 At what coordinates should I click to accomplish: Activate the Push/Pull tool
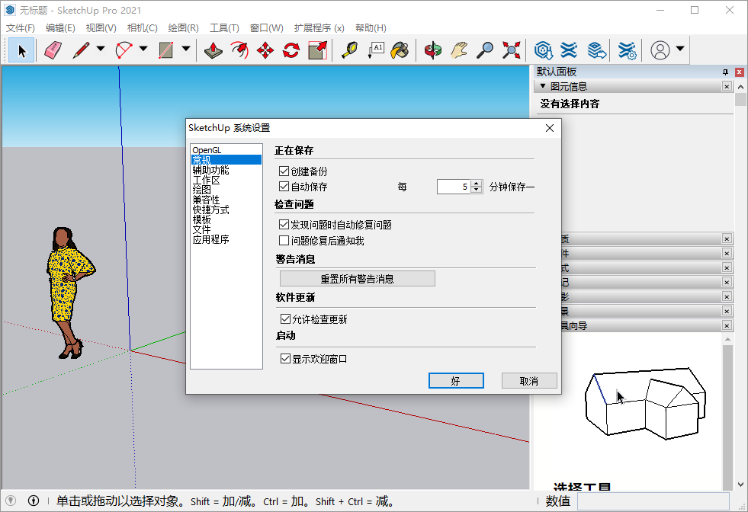(x=213, y=50)
